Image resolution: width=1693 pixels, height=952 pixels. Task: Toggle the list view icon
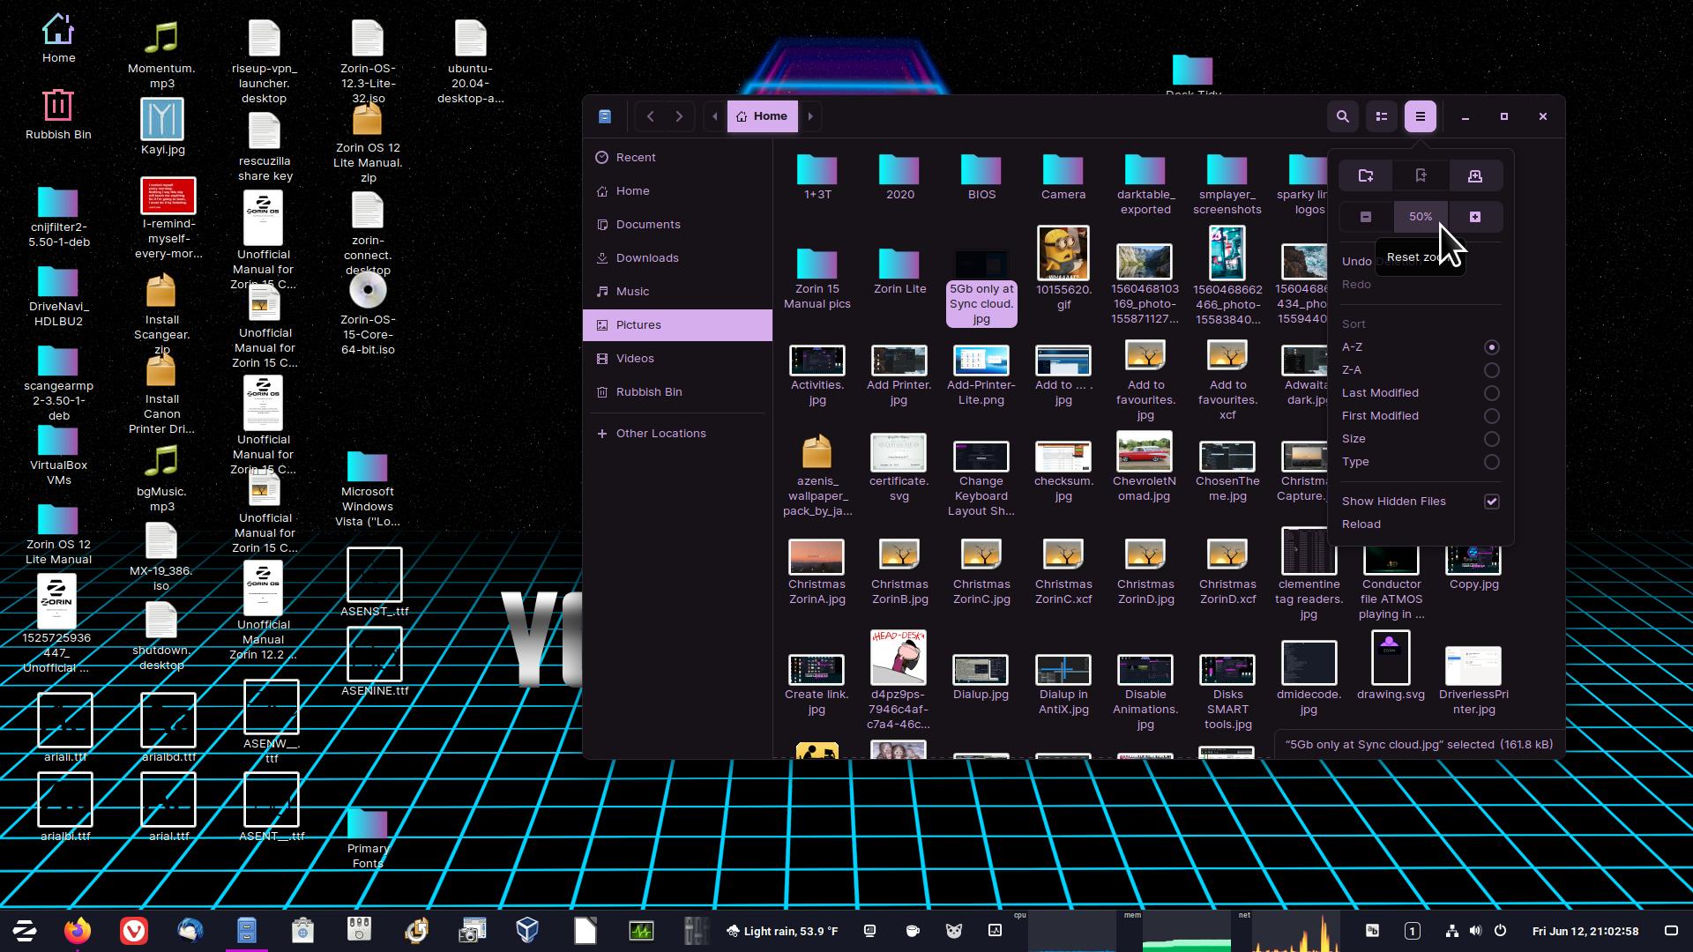pyautogui.click(x=1381, y=116)
